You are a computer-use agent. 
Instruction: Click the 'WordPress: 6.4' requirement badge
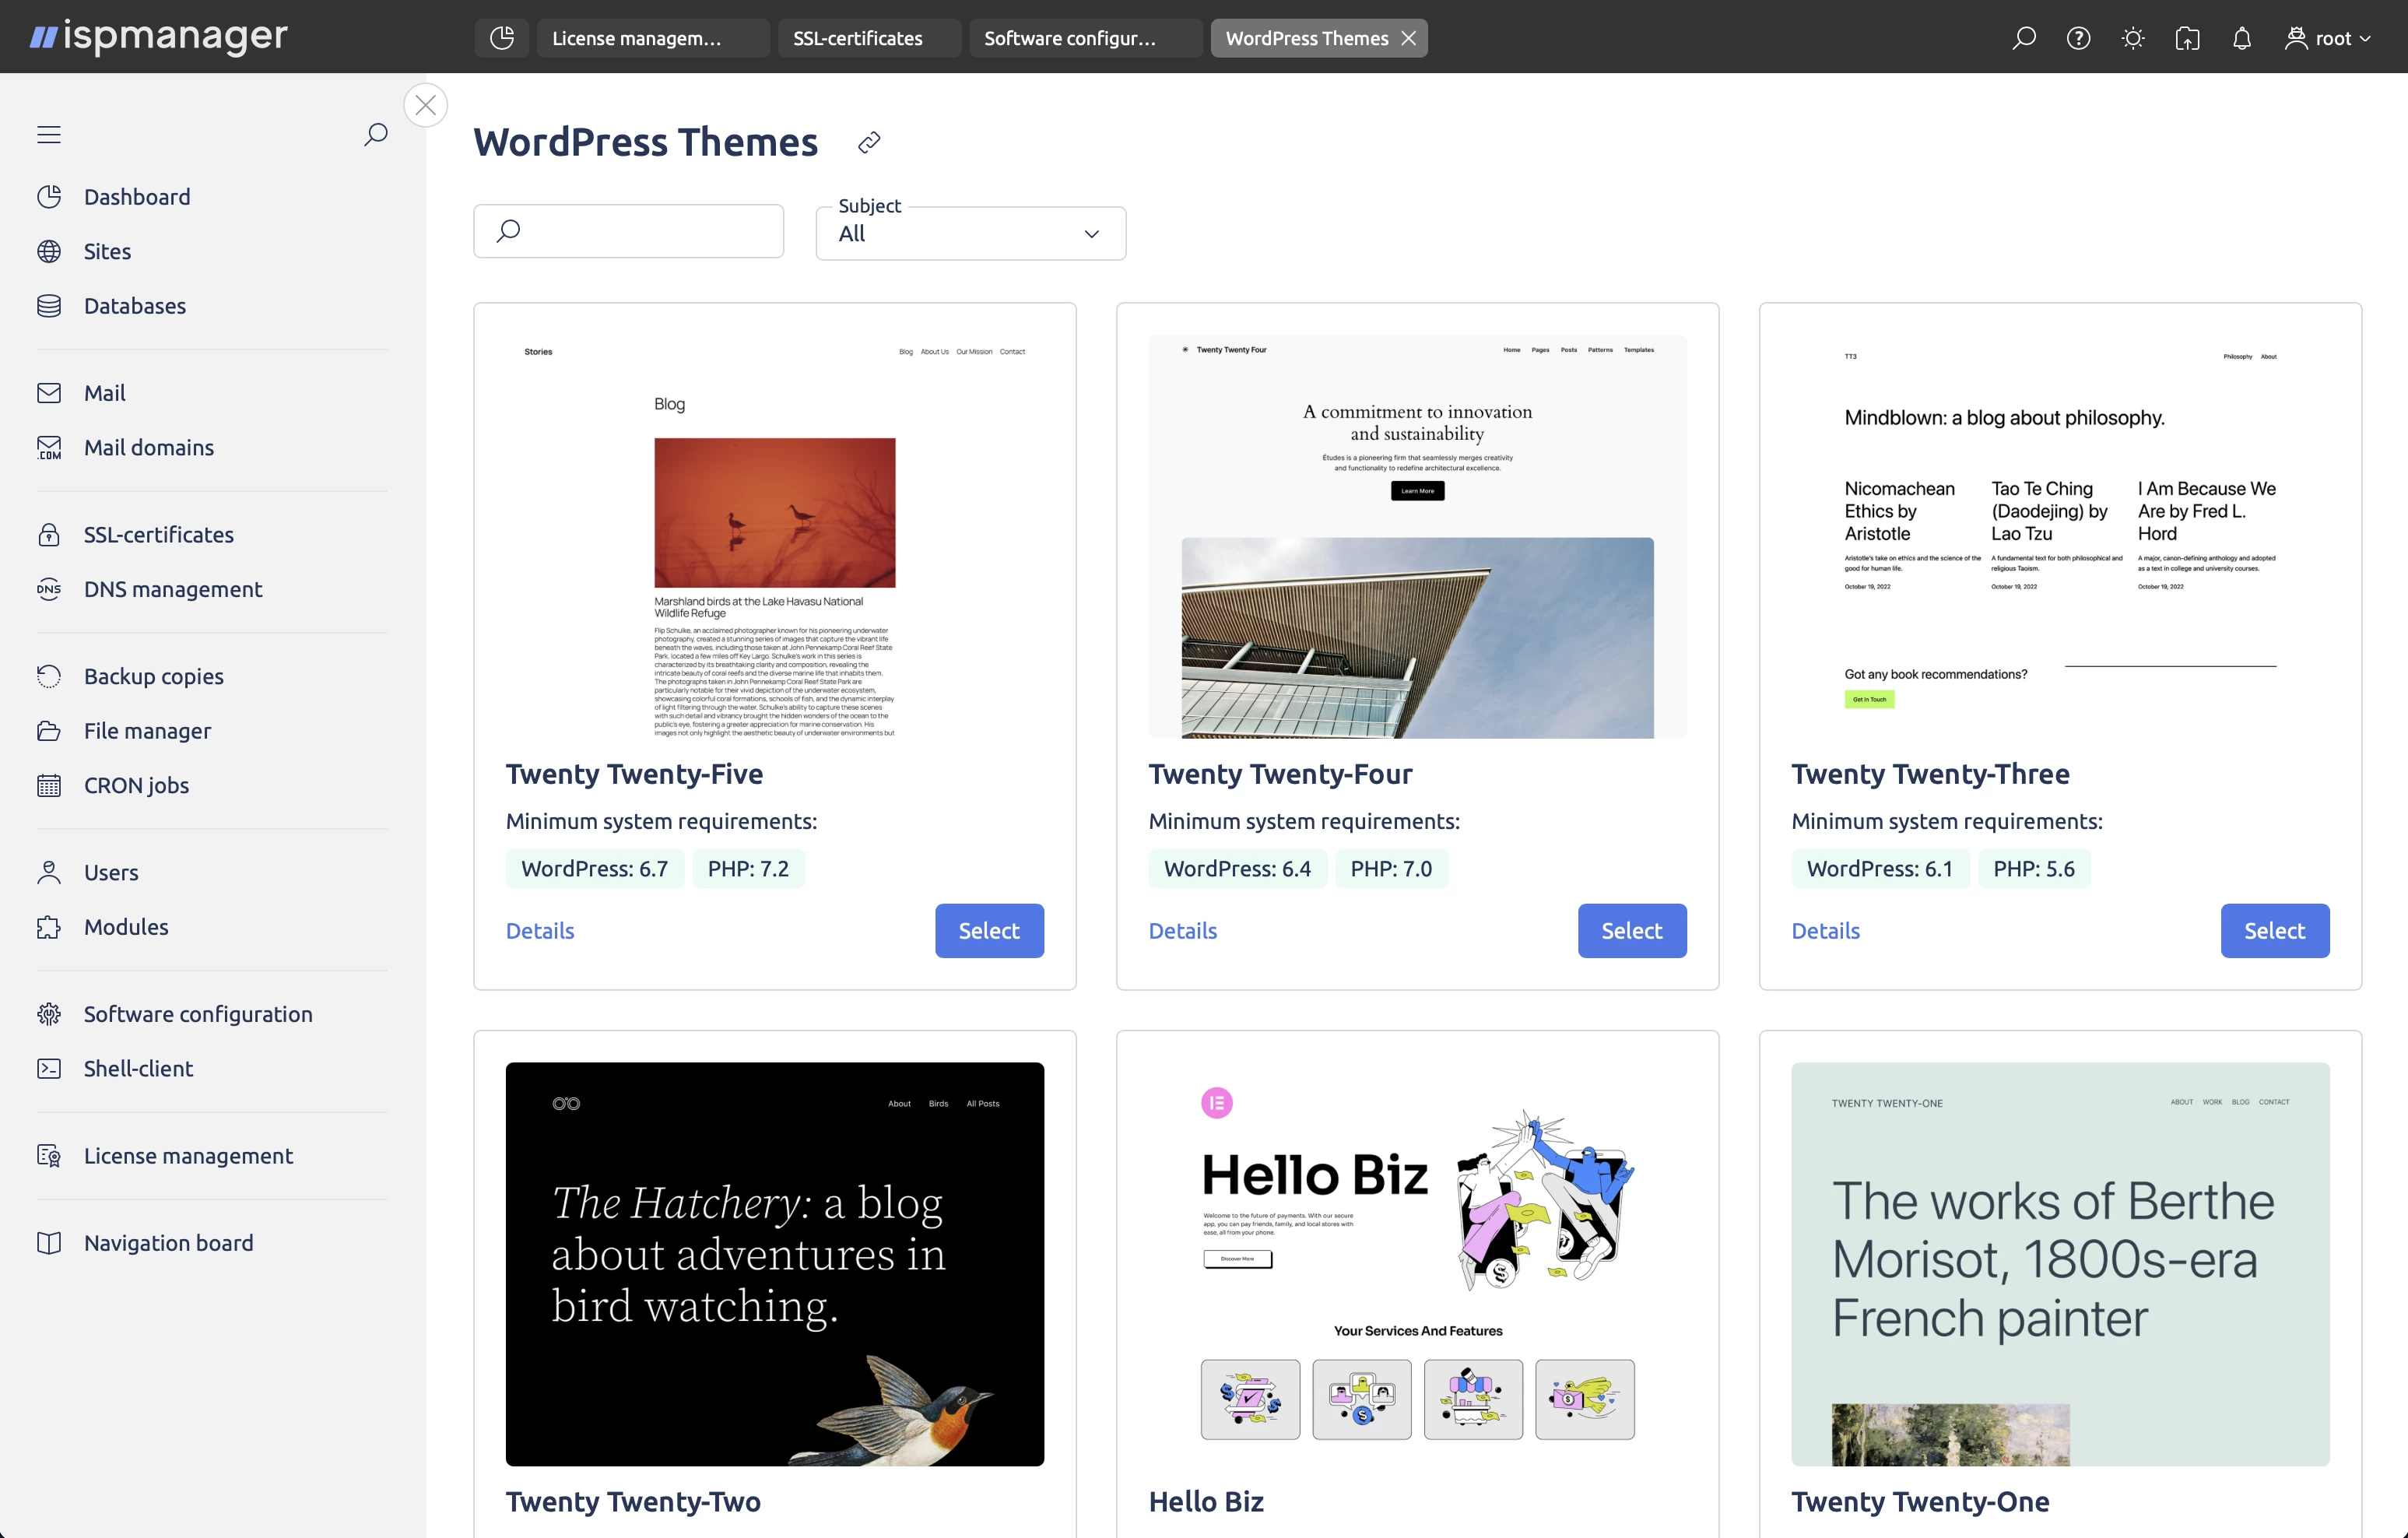[1238, 868]
